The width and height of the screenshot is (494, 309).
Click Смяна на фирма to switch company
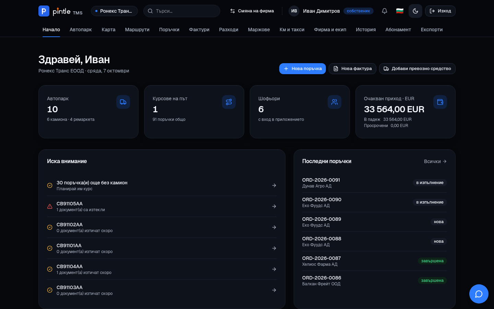(x=252, y=11)
